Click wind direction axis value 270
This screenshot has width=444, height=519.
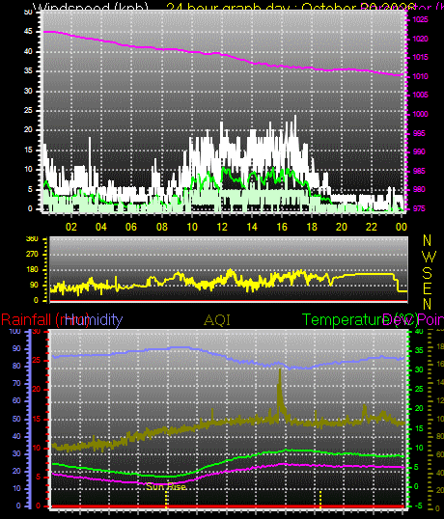tap(32, 255)
